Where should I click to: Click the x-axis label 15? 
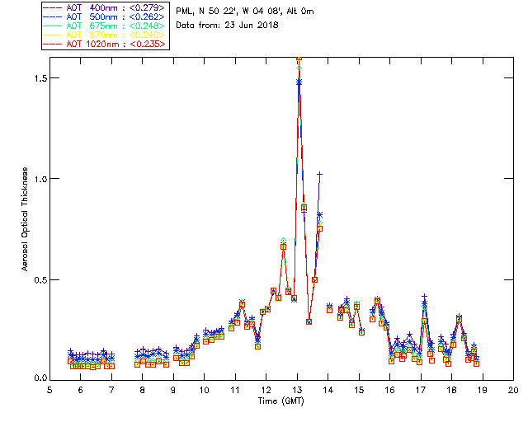pos(359,390)
